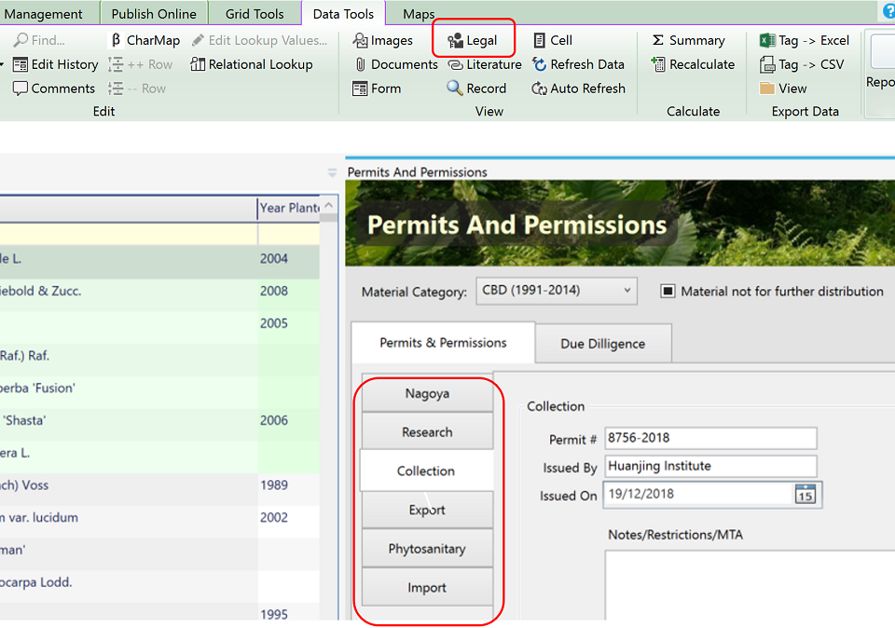This screenshot has height=628, width=895.
Task: Open the Cell view
Action: 553,40
